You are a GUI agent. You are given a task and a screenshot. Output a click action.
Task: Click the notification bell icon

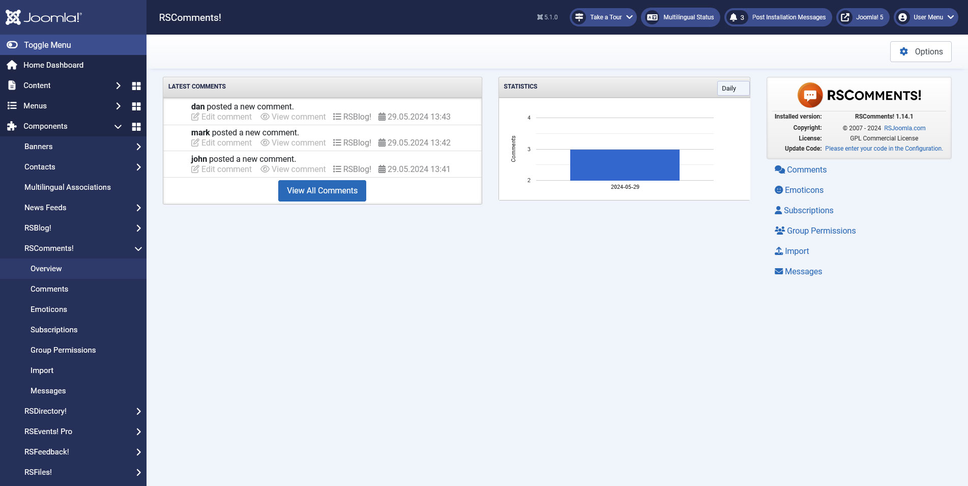pos(734,17)
